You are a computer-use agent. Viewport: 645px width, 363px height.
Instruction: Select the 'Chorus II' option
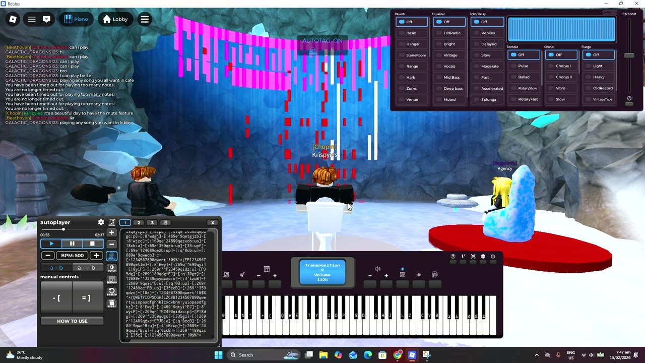click(561, 77)
